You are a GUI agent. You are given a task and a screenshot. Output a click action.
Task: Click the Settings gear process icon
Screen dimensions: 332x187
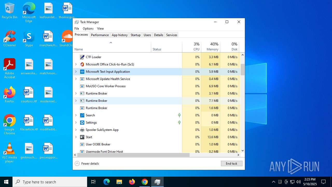[x=82, y=122]
